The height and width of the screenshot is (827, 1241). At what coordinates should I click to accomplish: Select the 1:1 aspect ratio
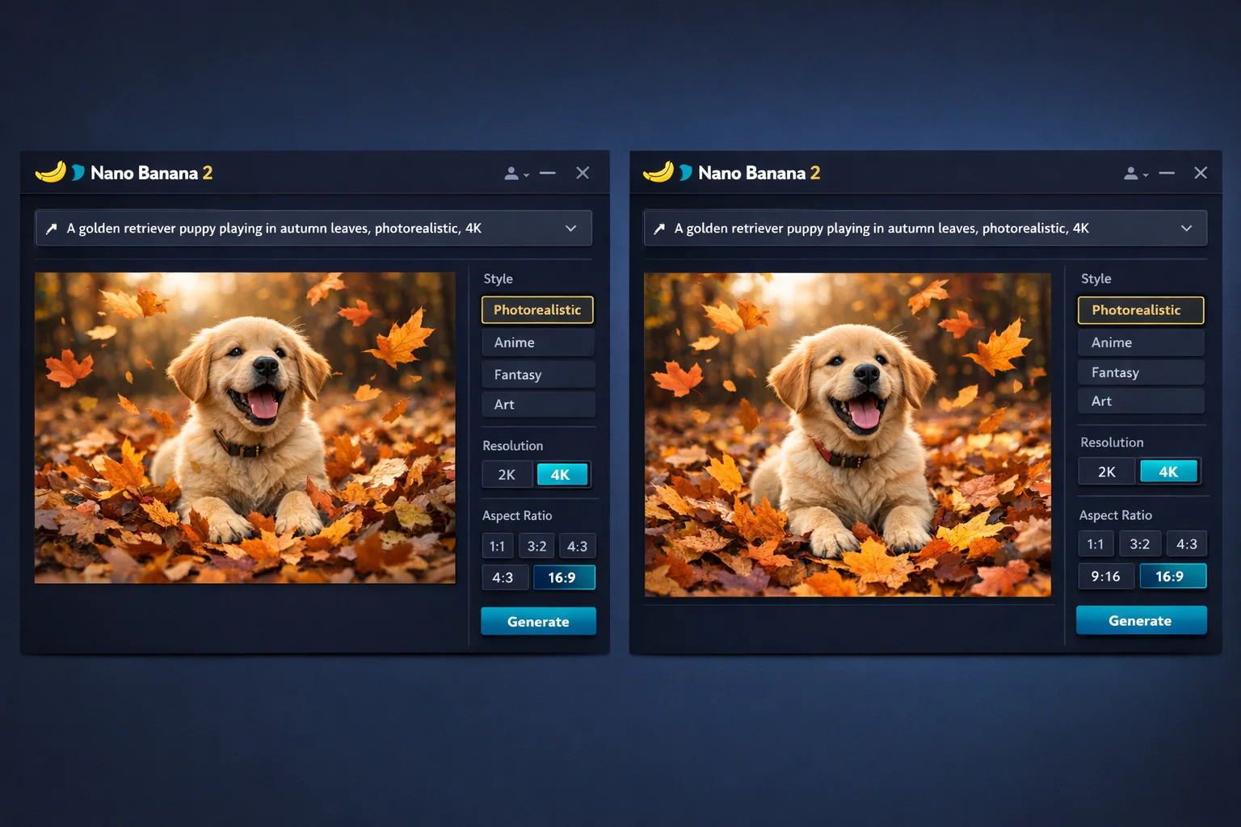pyautogui.click(x=497, y=545)
